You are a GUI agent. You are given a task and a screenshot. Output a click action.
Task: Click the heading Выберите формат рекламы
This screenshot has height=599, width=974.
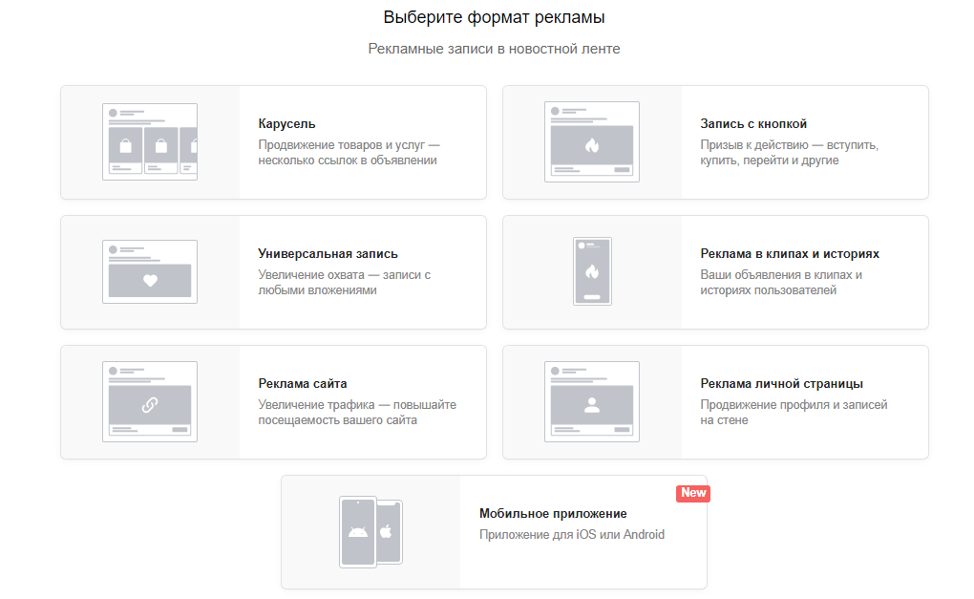(x=494, y=15)
